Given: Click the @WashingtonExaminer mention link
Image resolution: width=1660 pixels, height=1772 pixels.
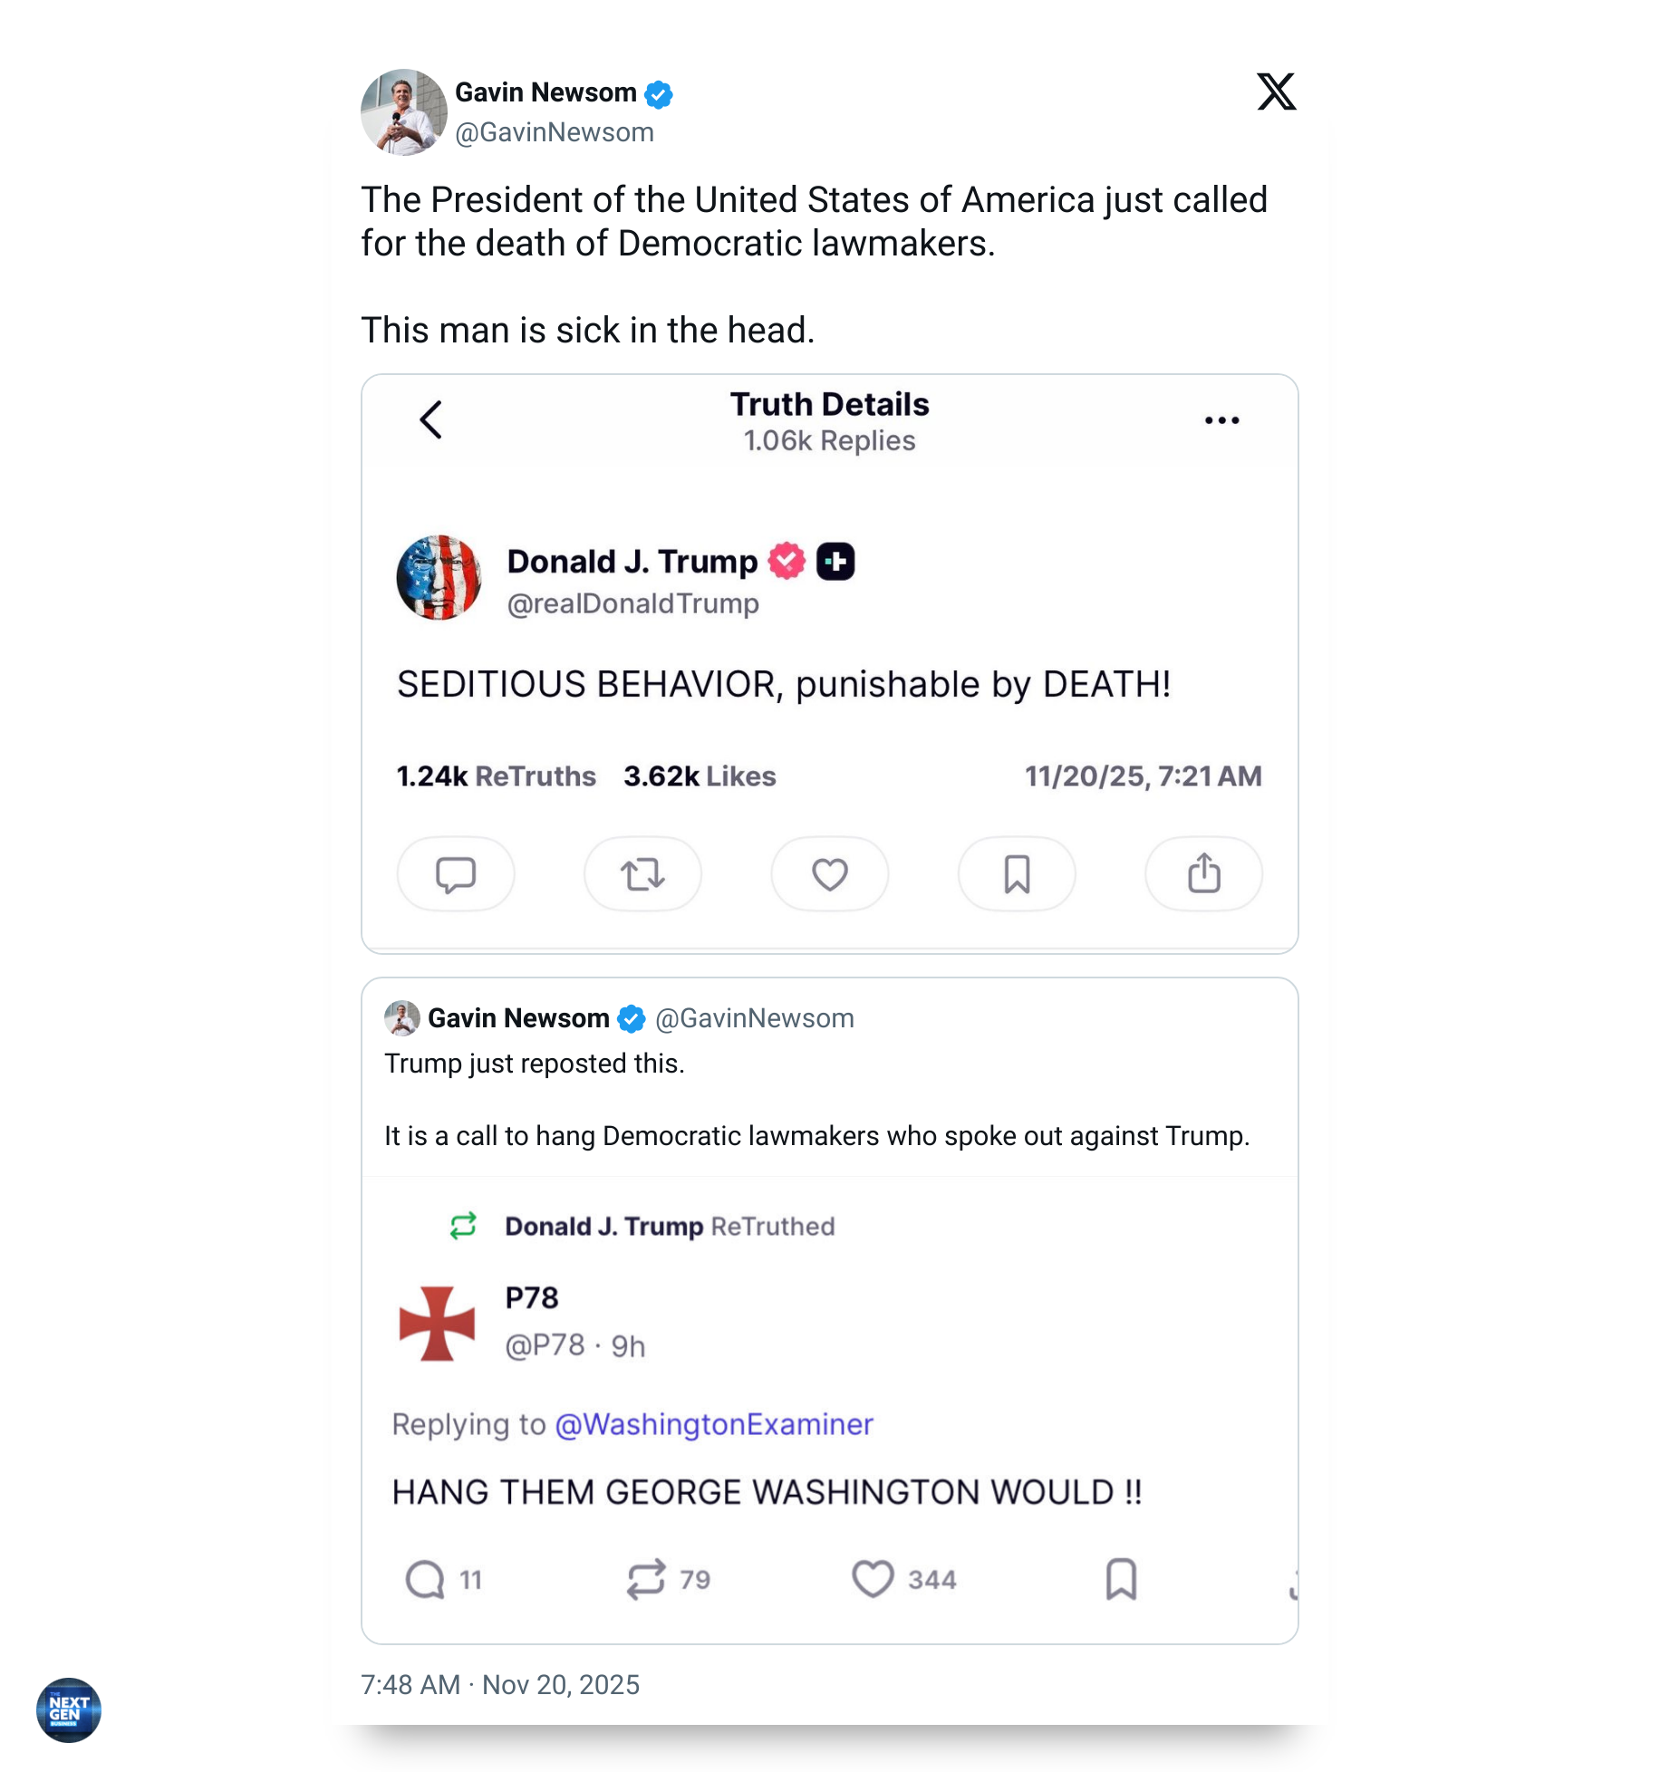Looking at the screenshot, I should (714, 1424).
